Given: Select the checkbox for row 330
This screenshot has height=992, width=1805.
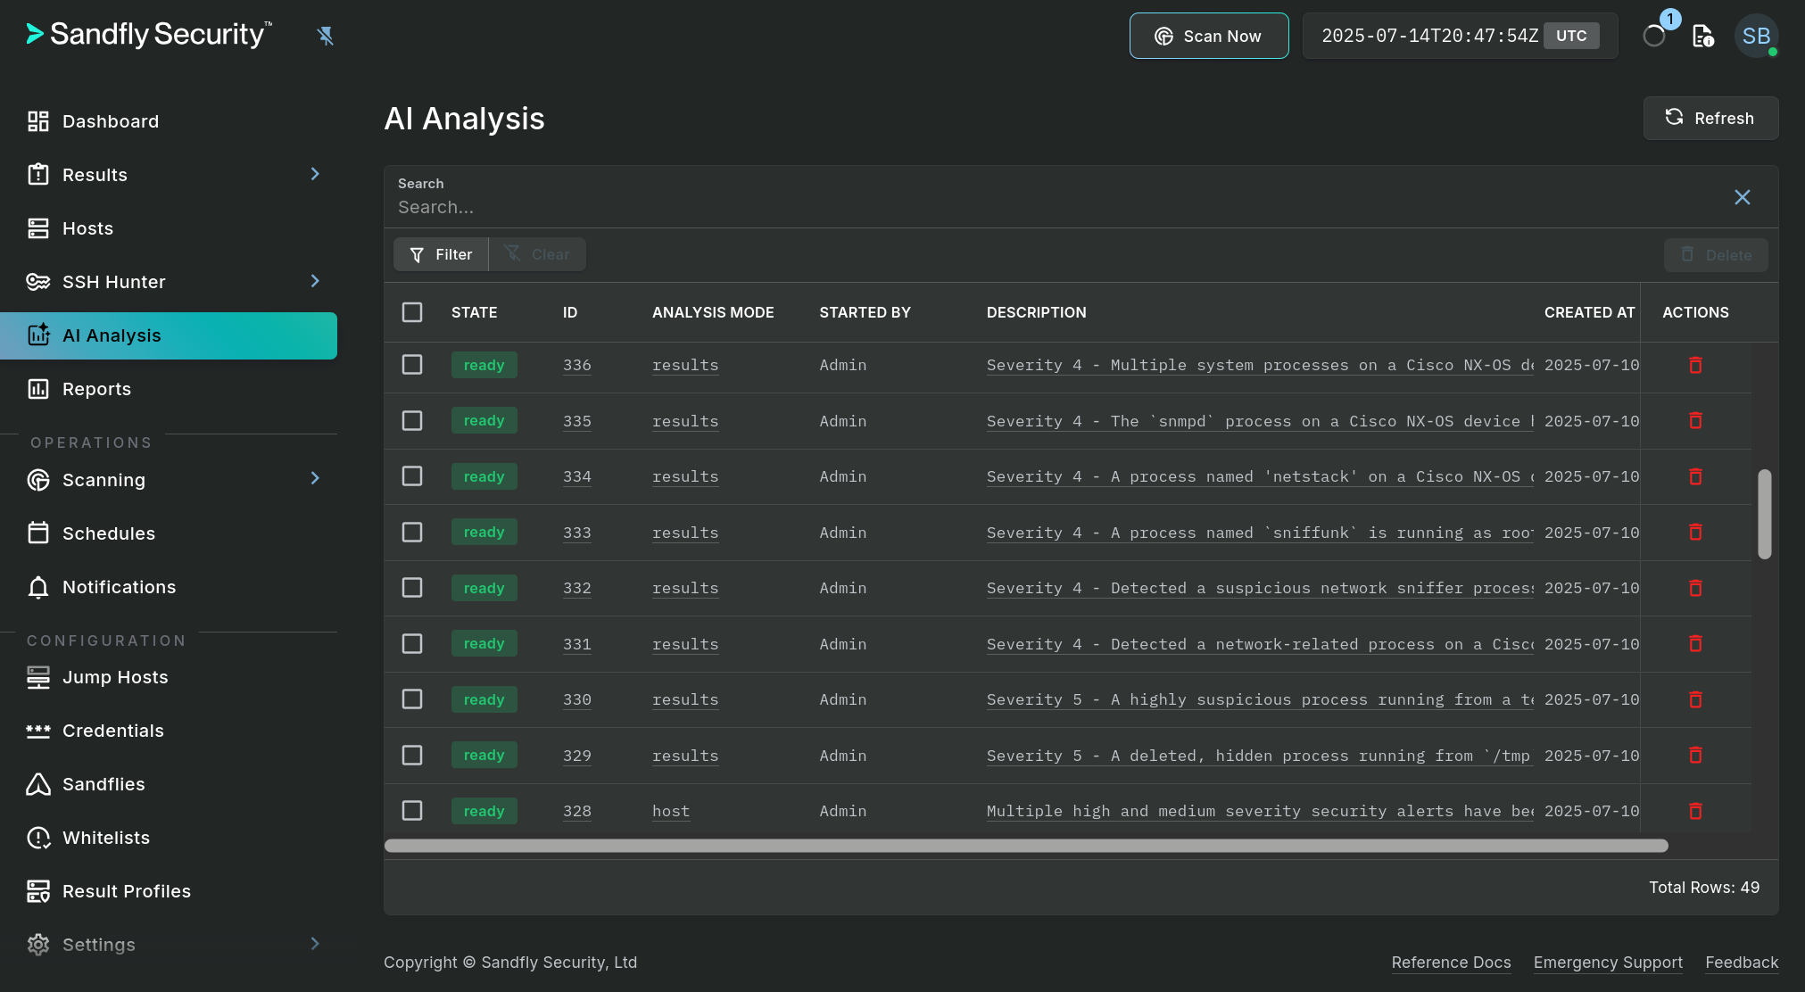Looking at the screenshot, I should coord(412,699).
